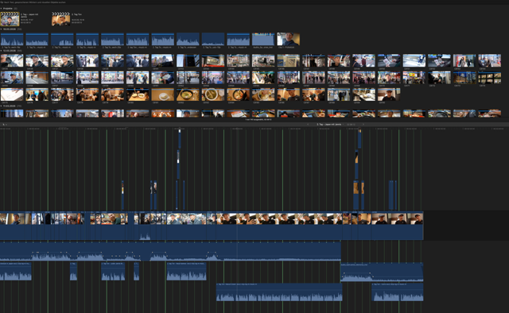Select the long music track in the timeline
509x313 pixels.
click(170, 251)
